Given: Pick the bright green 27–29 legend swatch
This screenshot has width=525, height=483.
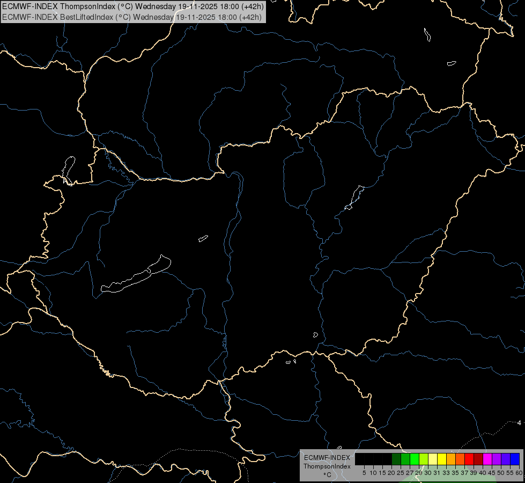Looking at the screenshot, I should pyautogui.click(x=415, y=459).
